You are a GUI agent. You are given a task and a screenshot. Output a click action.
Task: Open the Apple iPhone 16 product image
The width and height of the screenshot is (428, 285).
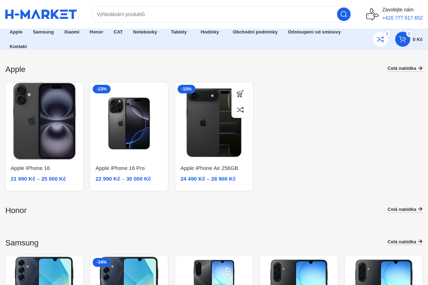point(44,121)
